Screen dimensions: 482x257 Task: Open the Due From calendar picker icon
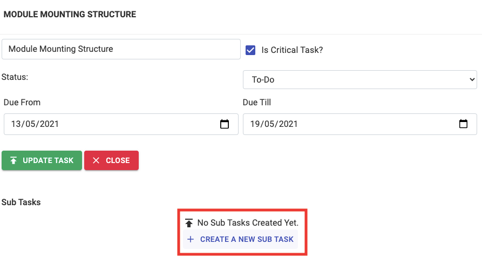[x=225, y=124]
